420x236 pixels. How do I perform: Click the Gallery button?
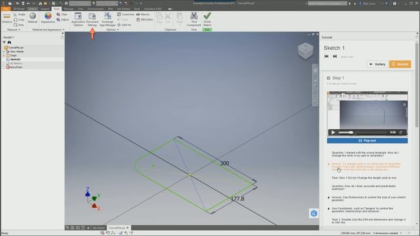[x=377, y=64]
